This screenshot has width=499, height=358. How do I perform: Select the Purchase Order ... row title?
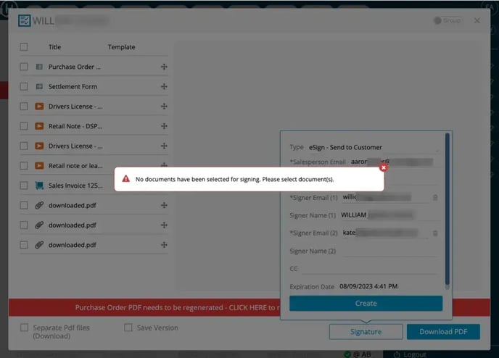(75, 67)
